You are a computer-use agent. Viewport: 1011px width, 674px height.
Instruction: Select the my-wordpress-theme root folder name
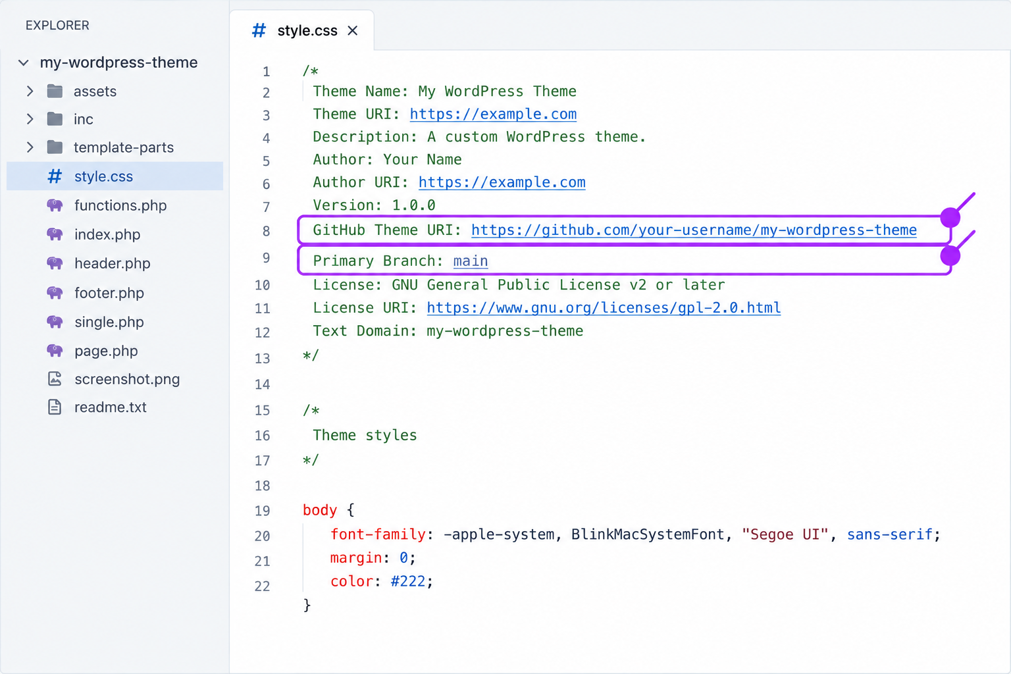point(118,63)
